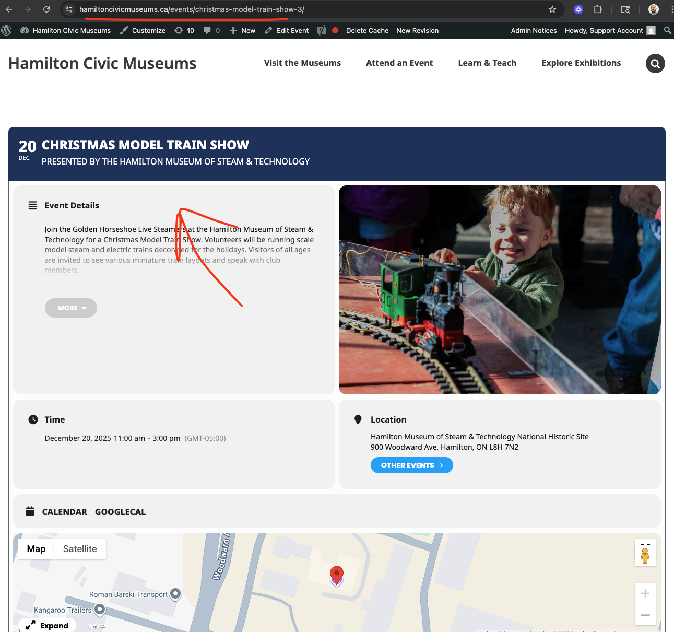Click the map zoom in plus
The height and width of the screenshot is (632, 674).
(x=645, y=593)
